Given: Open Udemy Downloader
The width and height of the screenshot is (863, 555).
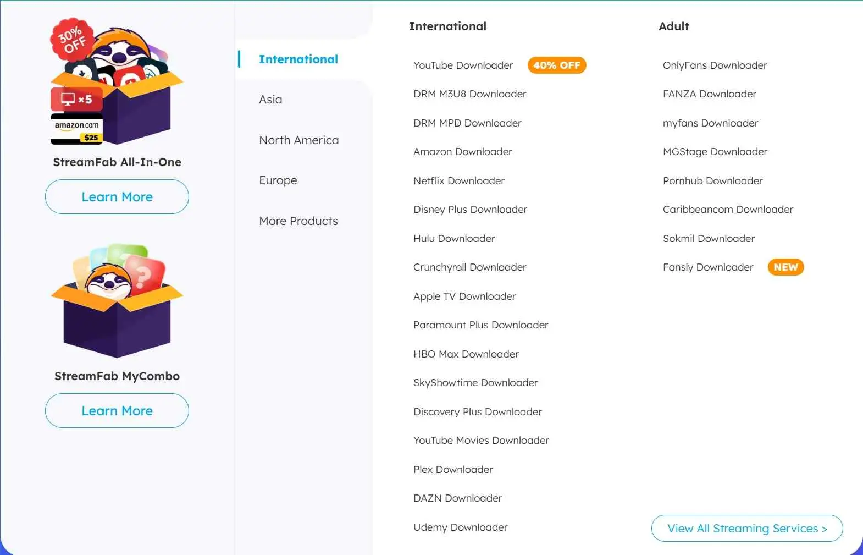Looking at the screenshot, I should (461, 527).
